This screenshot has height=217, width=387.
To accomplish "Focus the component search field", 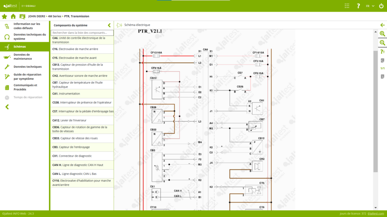I will click(82, 32).
